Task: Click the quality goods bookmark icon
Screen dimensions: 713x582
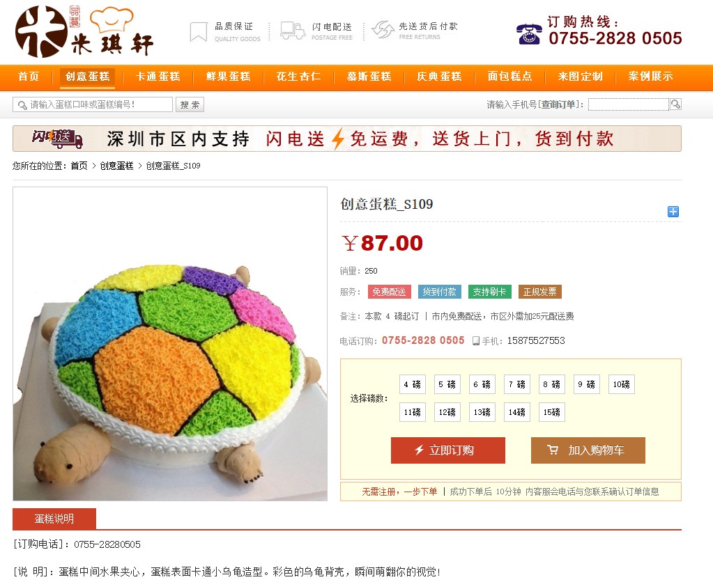Action: click(198, 32)
